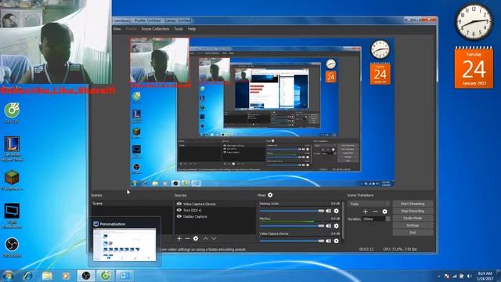Open Windows Media Player from the taskbar
501x282 pixels.
click(x=66, y=276)
